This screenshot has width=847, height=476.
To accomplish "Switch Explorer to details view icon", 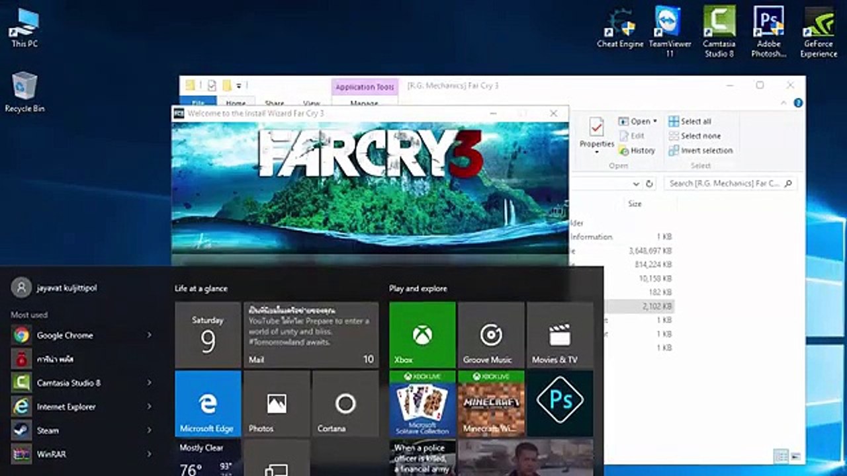I will tap(781, 456).
